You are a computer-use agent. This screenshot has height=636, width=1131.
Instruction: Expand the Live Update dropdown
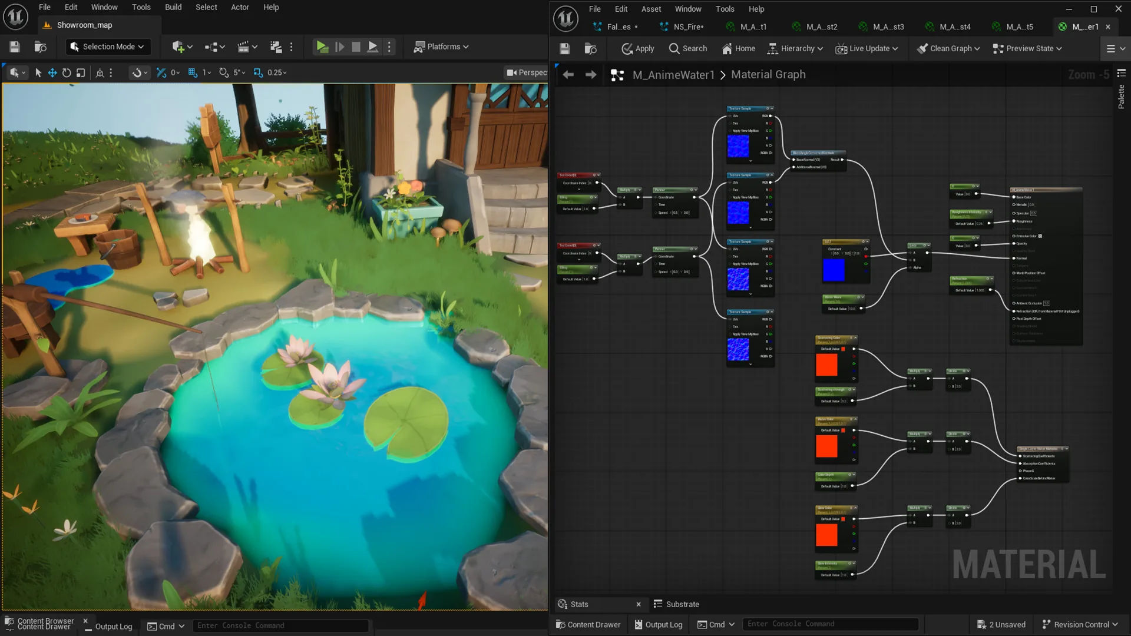(867, 48)
